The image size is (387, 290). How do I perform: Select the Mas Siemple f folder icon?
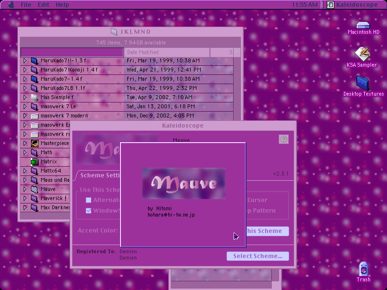pyautogui.click(x=34, y=98)
